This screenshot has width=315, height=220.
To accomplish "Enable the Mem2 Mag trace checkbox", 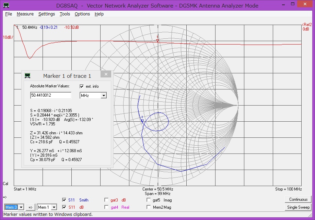I will [x=149, y=207].
